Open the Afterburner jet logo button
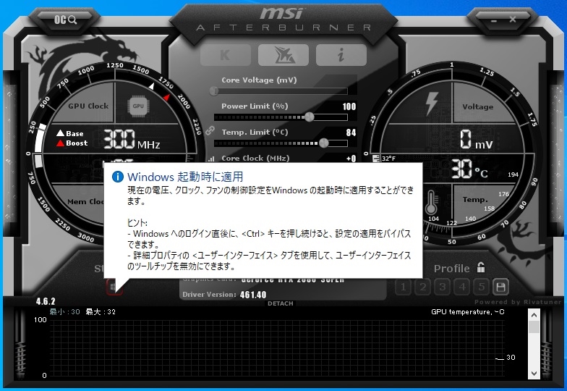This screenshot has width=567, height=391. [283, 55]
